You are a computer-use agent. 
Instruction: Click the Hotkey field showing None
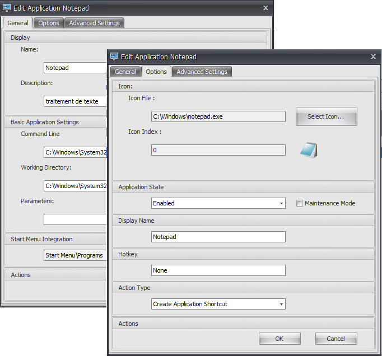point(218,270)
